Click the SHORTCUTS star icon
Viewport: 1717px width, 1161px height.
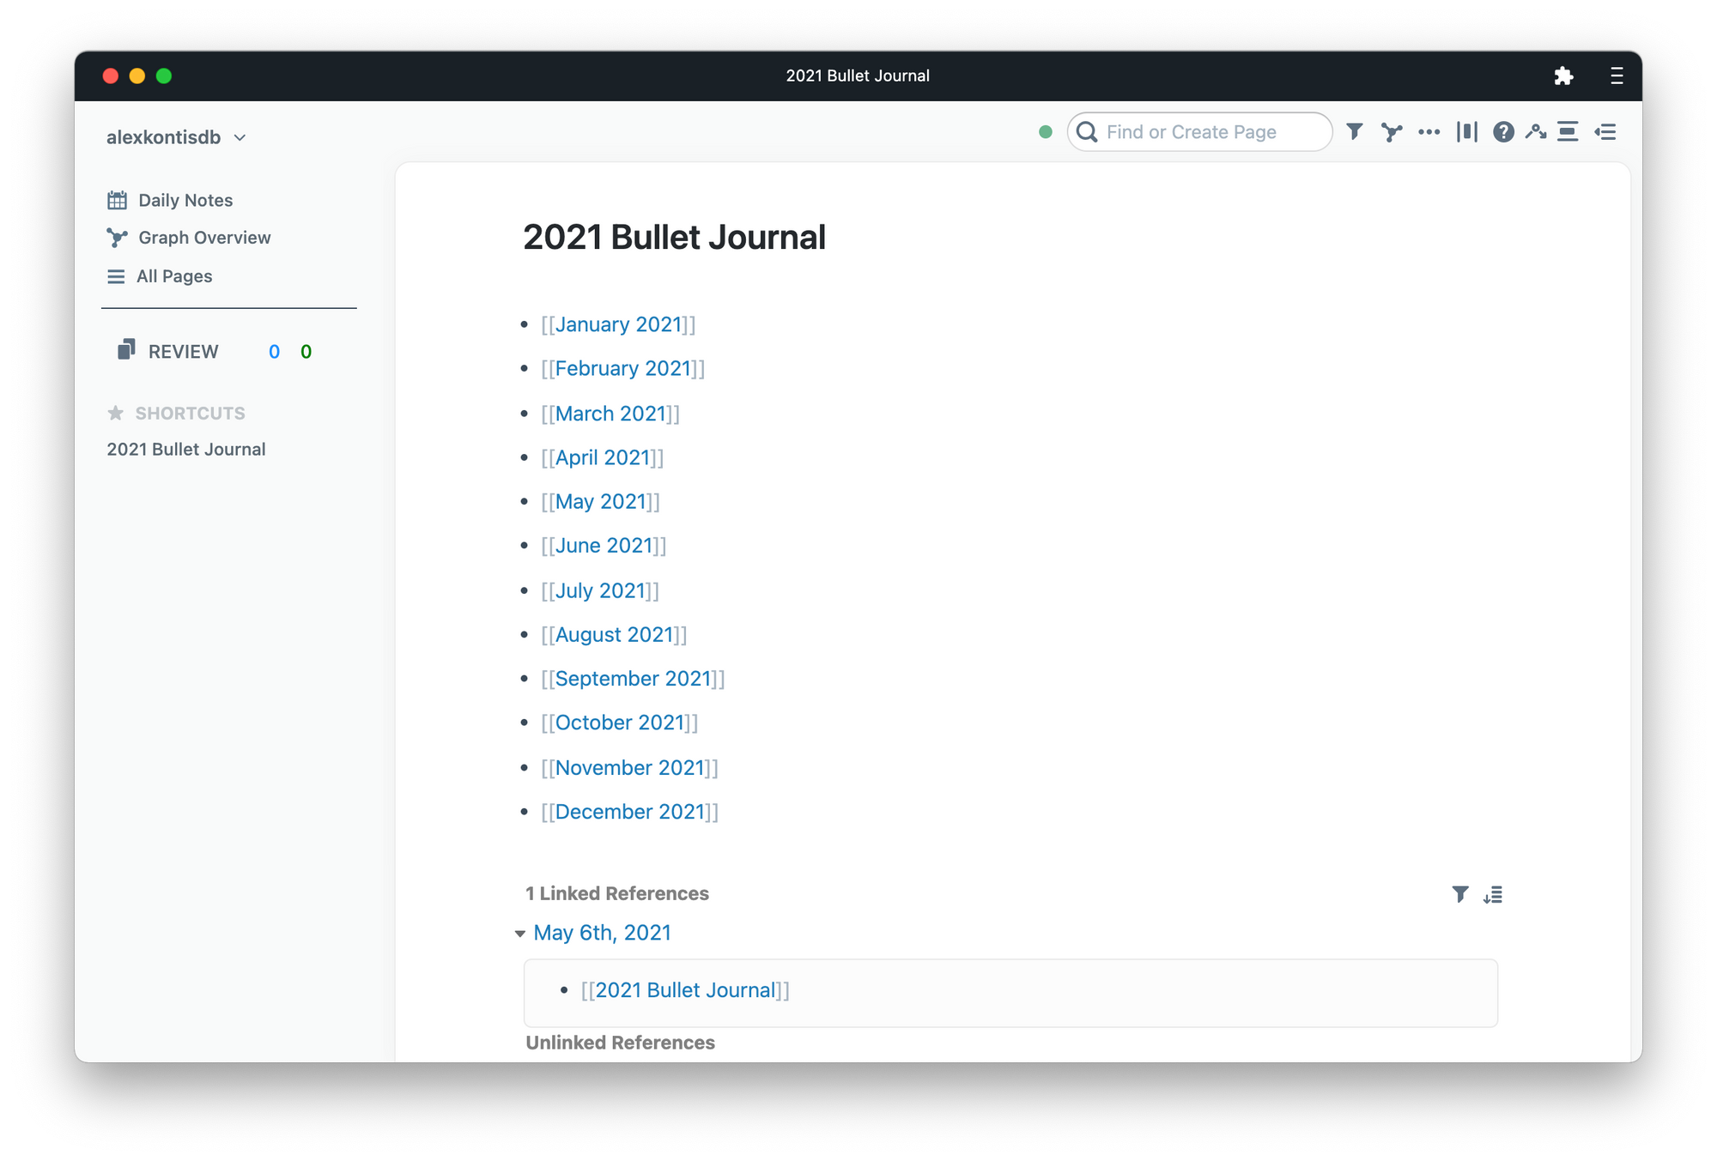115,413
